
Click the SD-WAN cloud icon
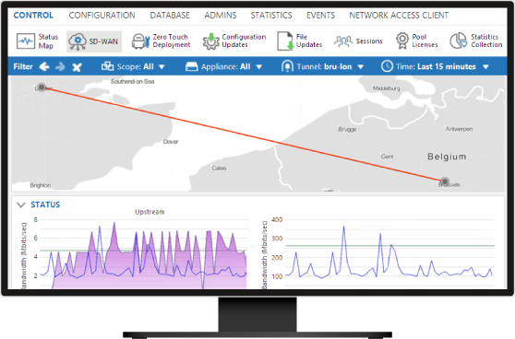click(78, 41)
